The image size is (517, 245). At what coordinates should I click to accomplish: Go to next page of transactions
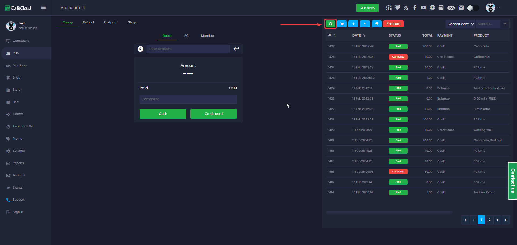pyautogui.click(x=497, y=220)
